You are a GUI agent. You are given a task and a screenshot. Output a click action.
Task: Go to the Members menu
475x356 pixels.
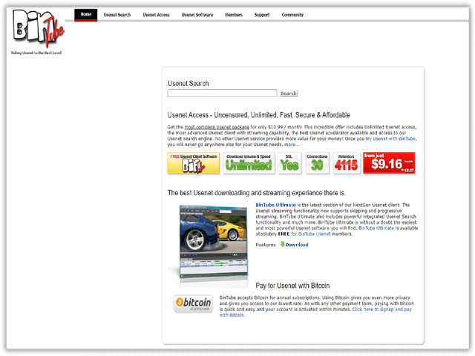coord(234,15)
